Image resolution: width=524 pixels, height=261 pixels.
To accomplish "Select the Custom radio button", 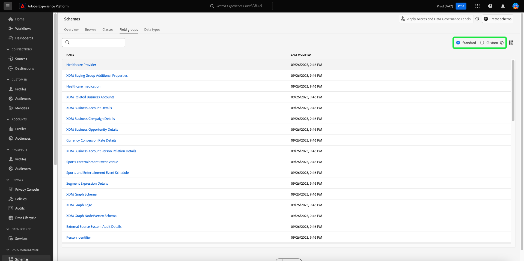I will coord(482,43).
